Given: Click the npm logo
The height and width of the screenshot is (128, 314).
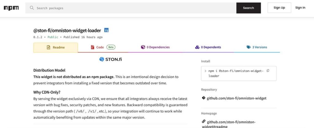Looking at the screenshot, I should pos(11,8).
